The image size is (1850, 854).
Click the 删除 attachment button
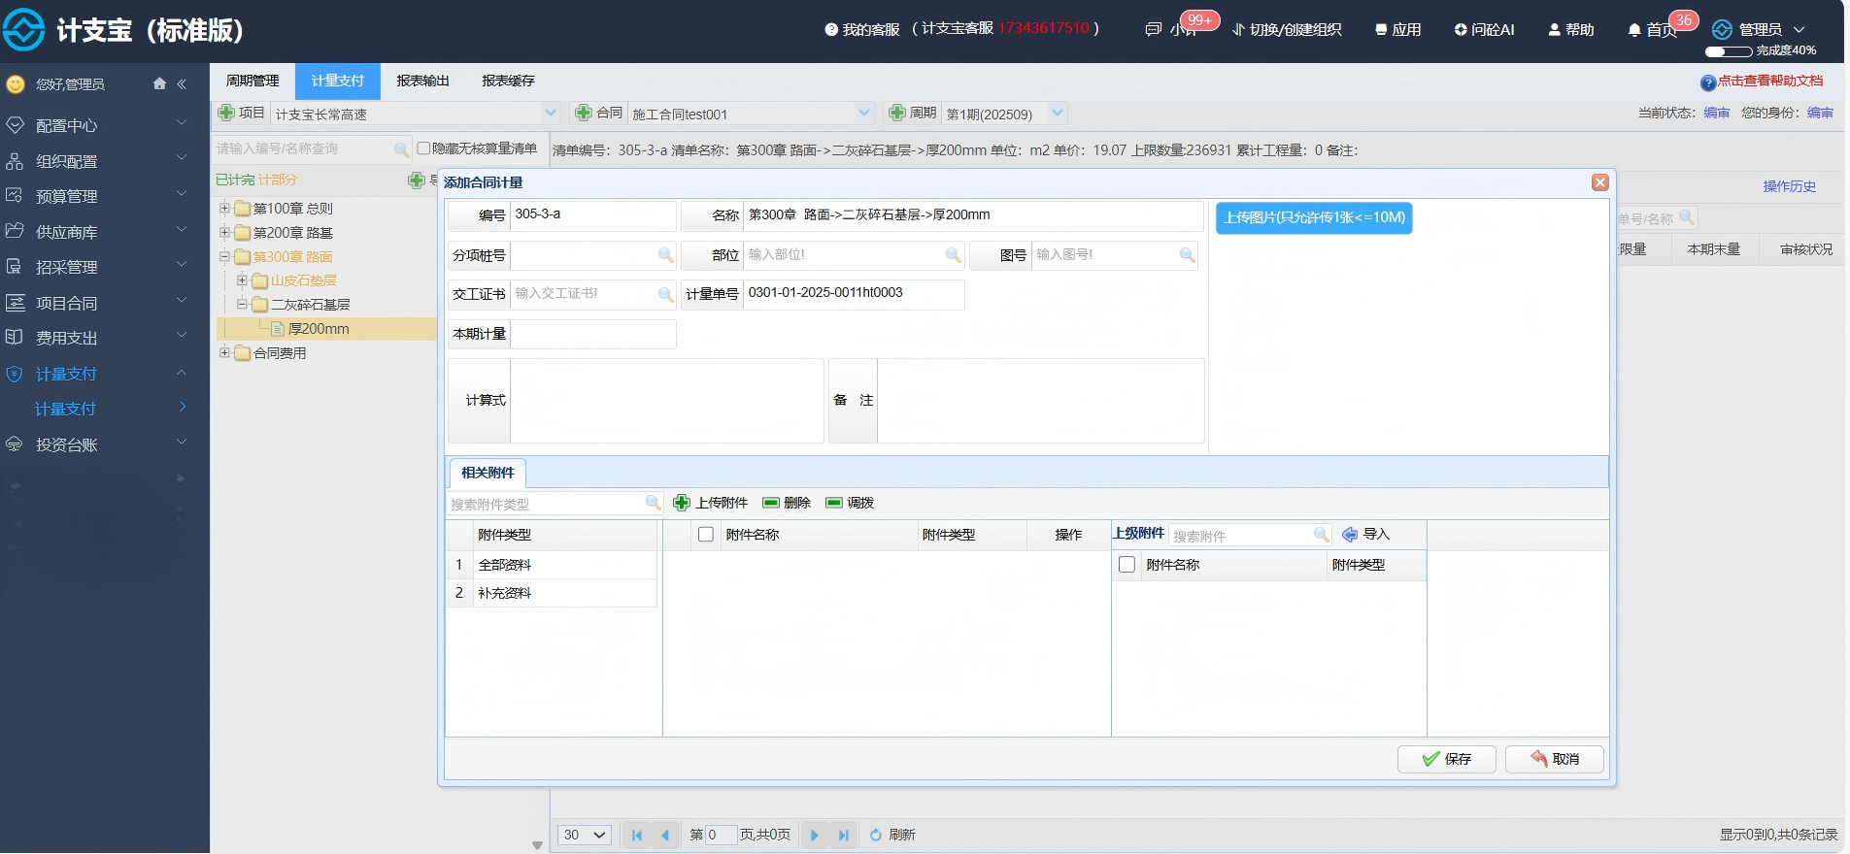pyautogui.click(x=787, y=503)
